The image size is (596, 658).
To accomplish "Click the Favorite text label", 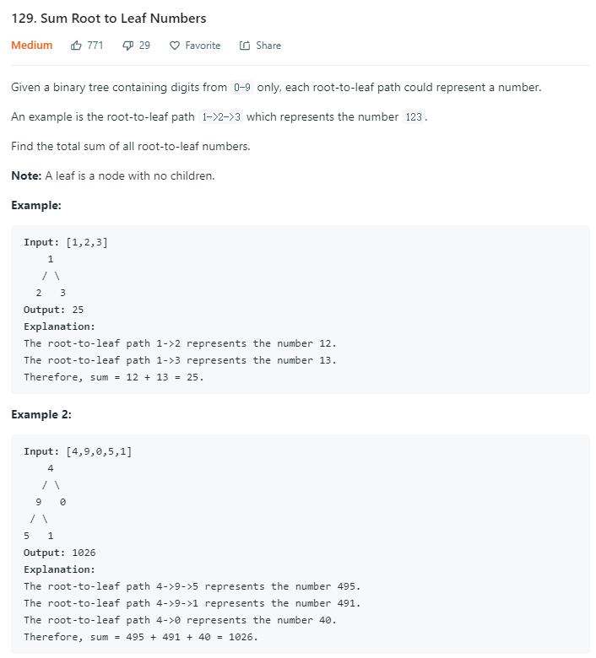I will [x=203, y=46].
